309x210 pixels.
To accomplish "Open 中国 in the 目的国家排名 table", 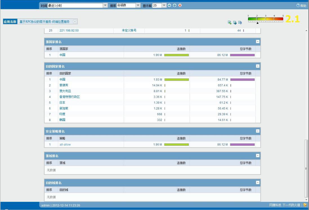I will click(x=62, y=79).
